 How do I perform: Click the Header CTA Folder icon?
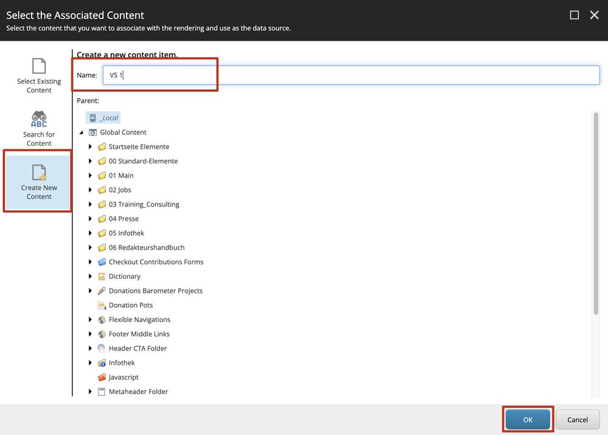(102, 349)
